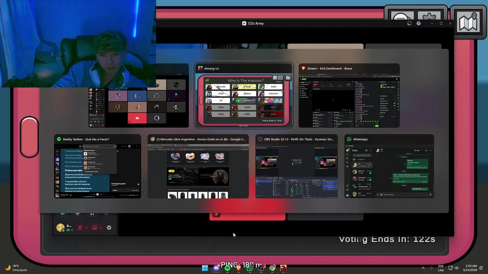Image resolution: width=488 pixels, height=274 pixels.
Task: Switch to the Among Us window thumbnail
Action: 244,96
